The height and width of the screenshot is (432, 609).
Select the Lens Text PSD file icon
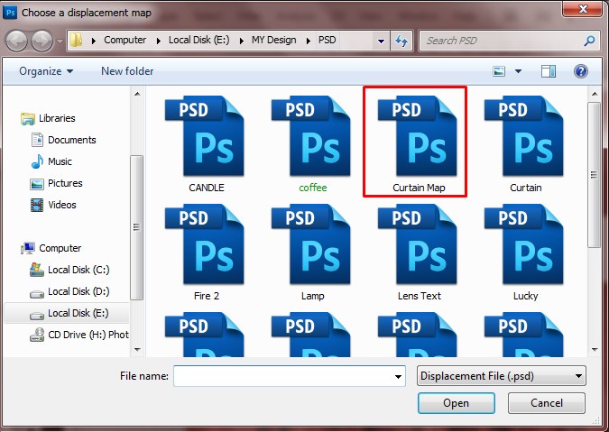418,244
